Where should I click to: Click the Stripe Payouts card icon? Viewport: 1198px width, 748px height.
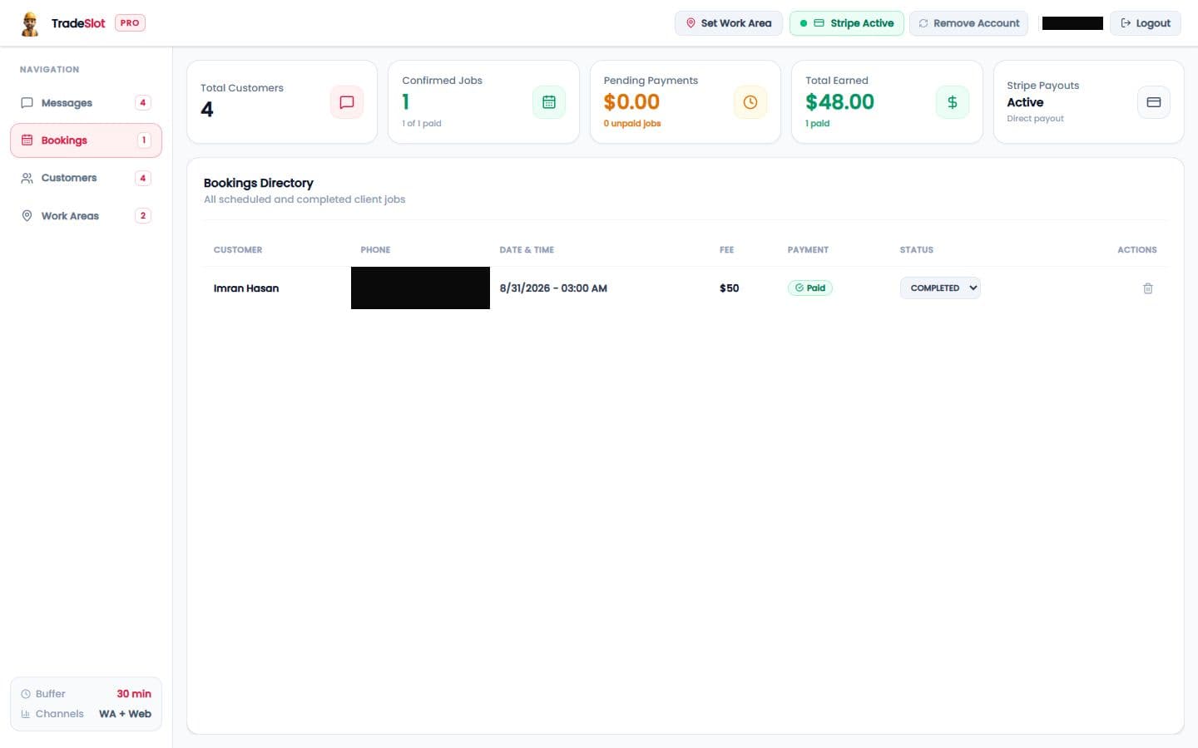(1154, 102)
